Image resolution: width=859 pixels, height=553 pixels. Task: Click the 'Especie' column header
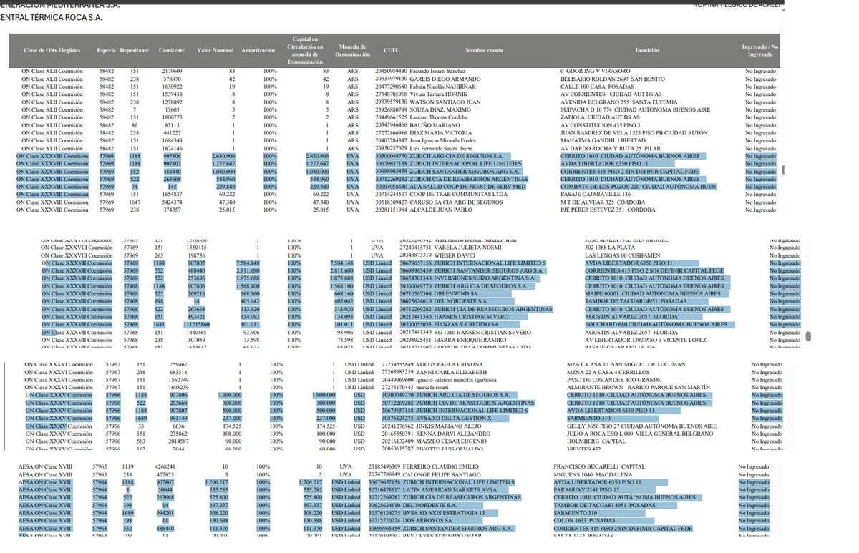point(106,52)
